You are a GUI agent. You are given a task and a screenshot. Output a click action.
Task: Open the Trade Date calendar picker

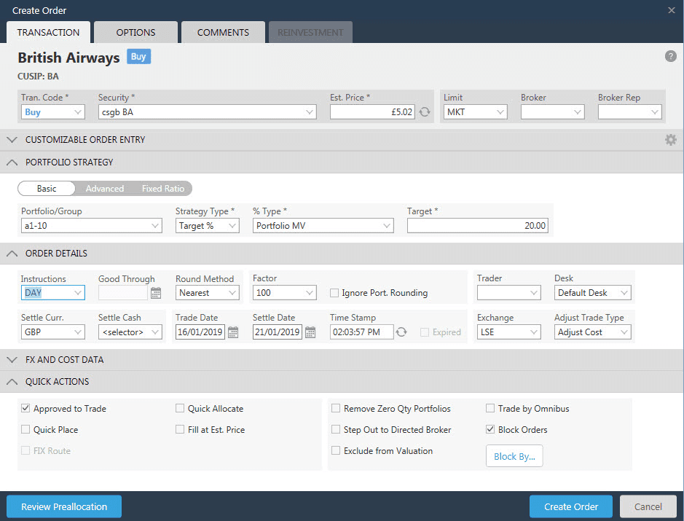(233, 332)
